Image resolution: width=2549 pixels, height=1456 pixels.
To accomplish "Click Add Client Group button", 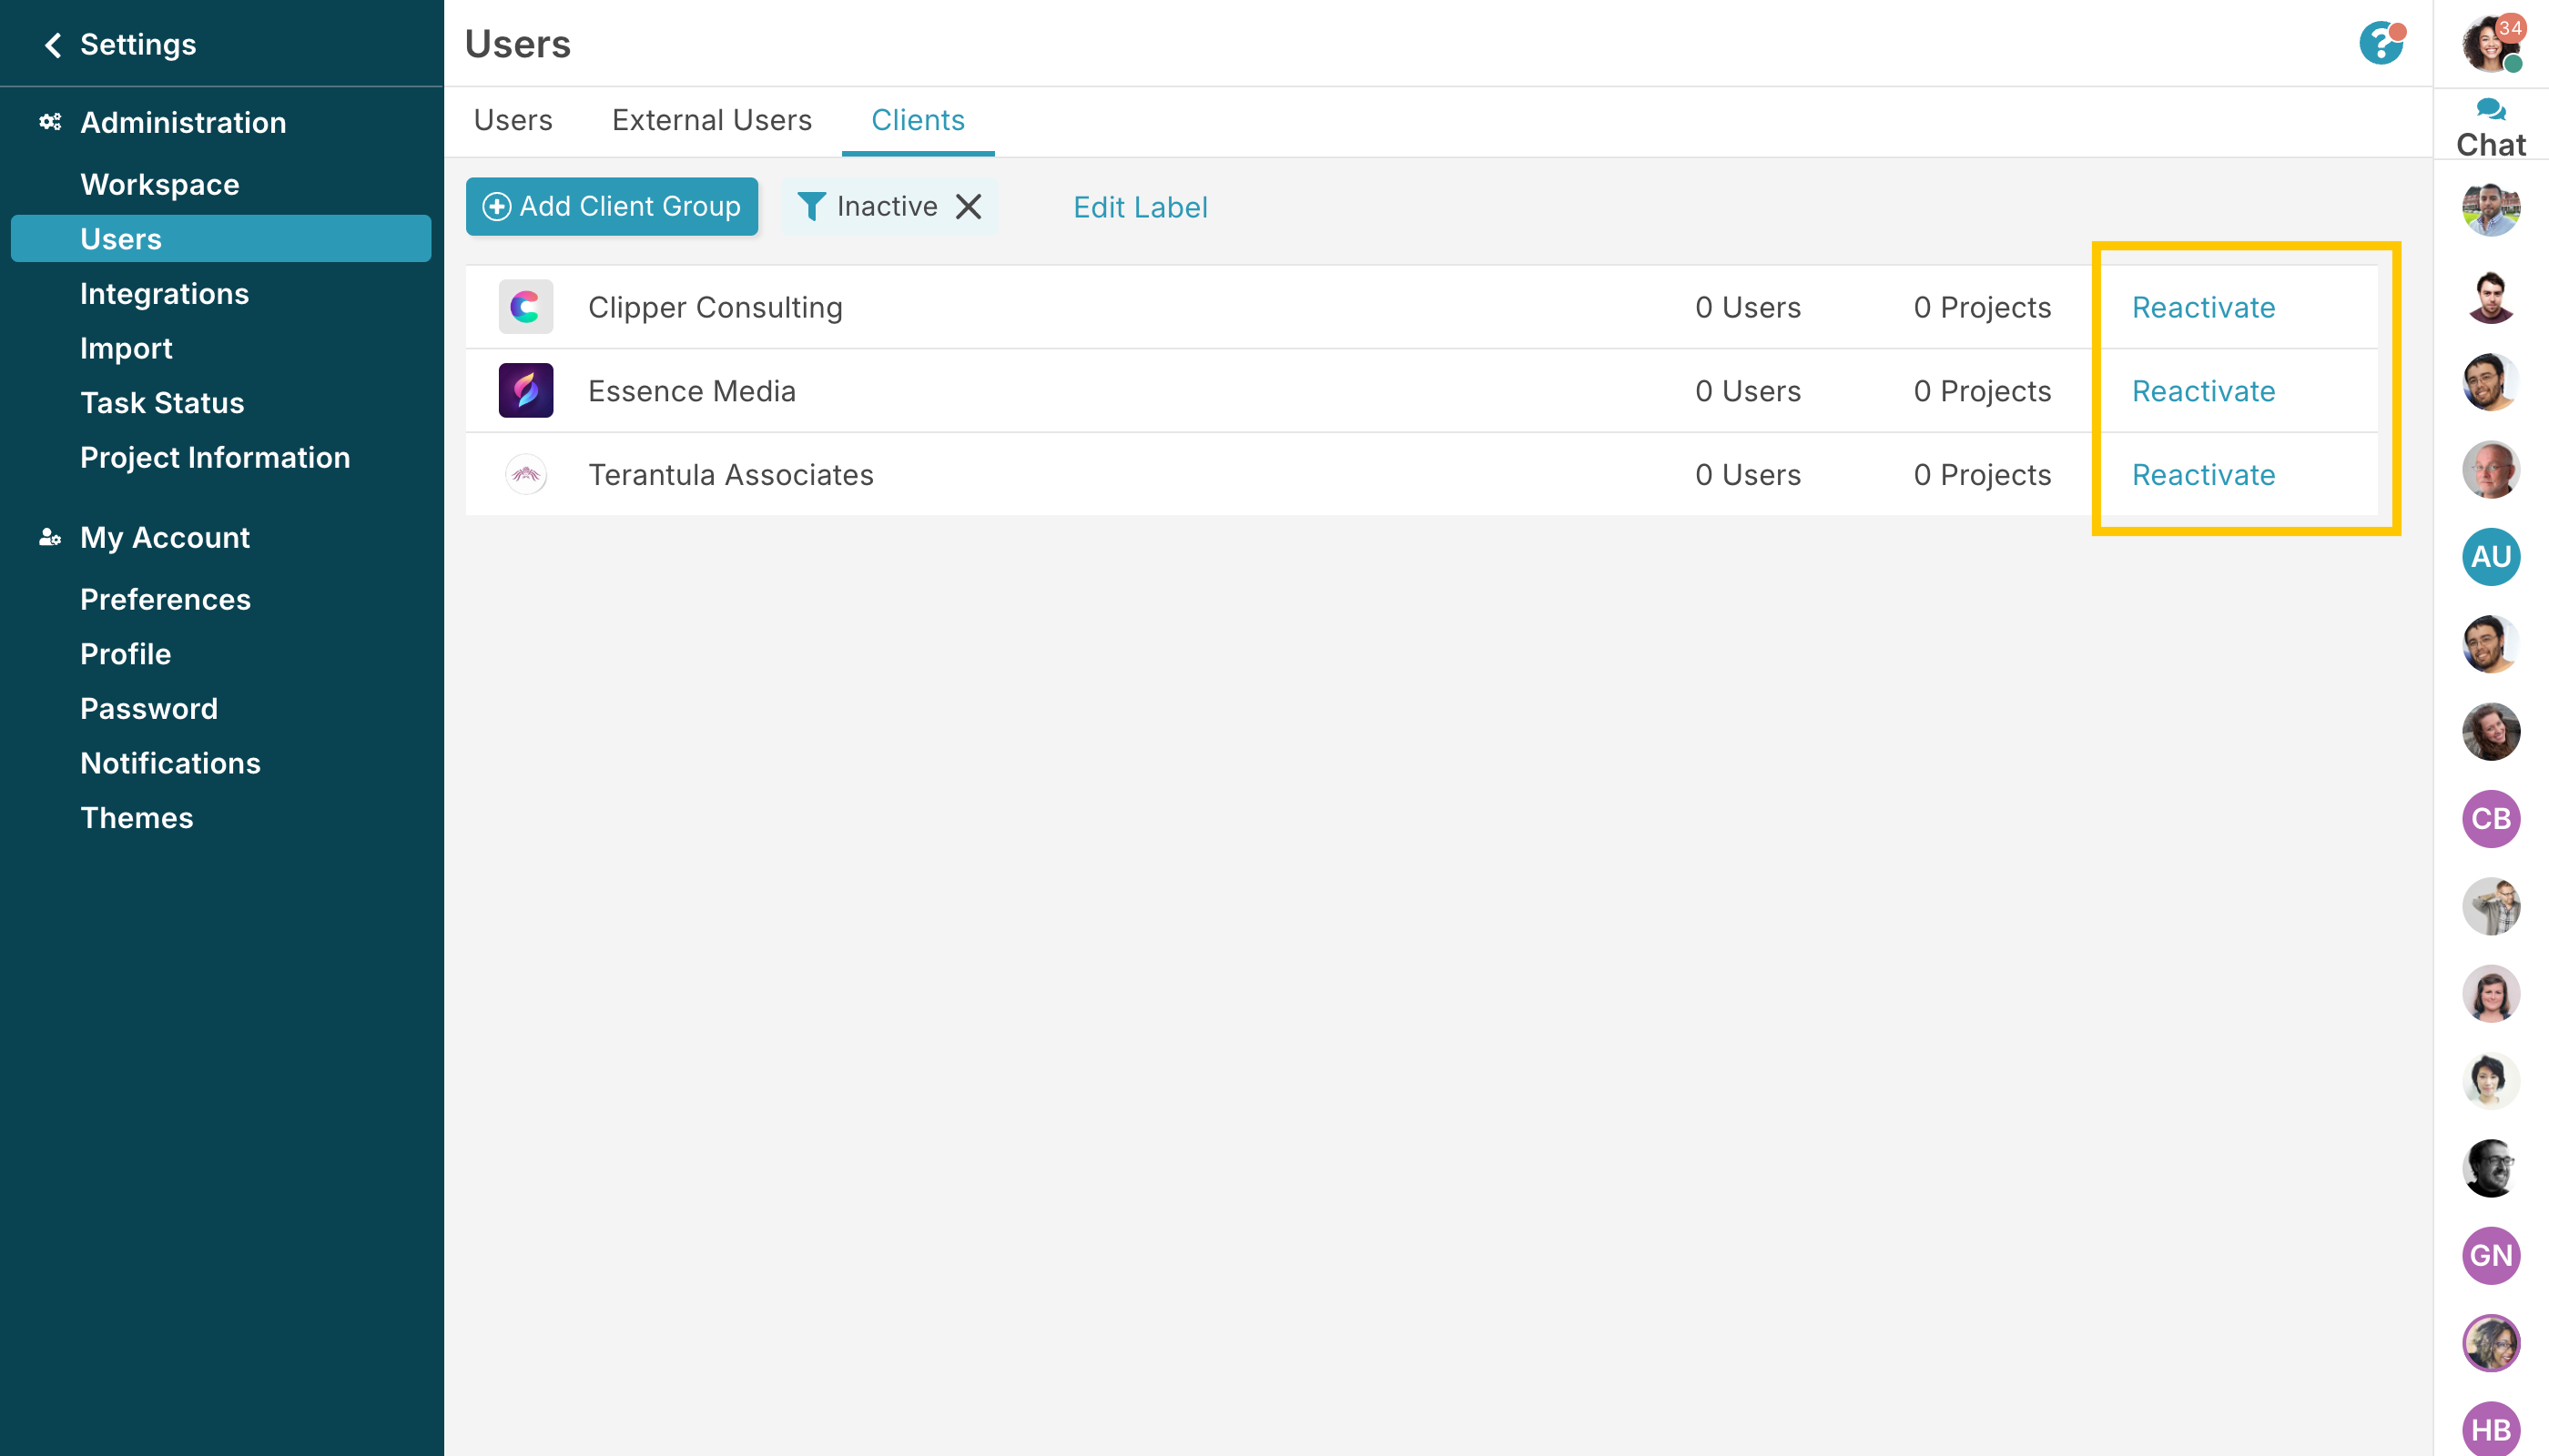I will 611,207.
